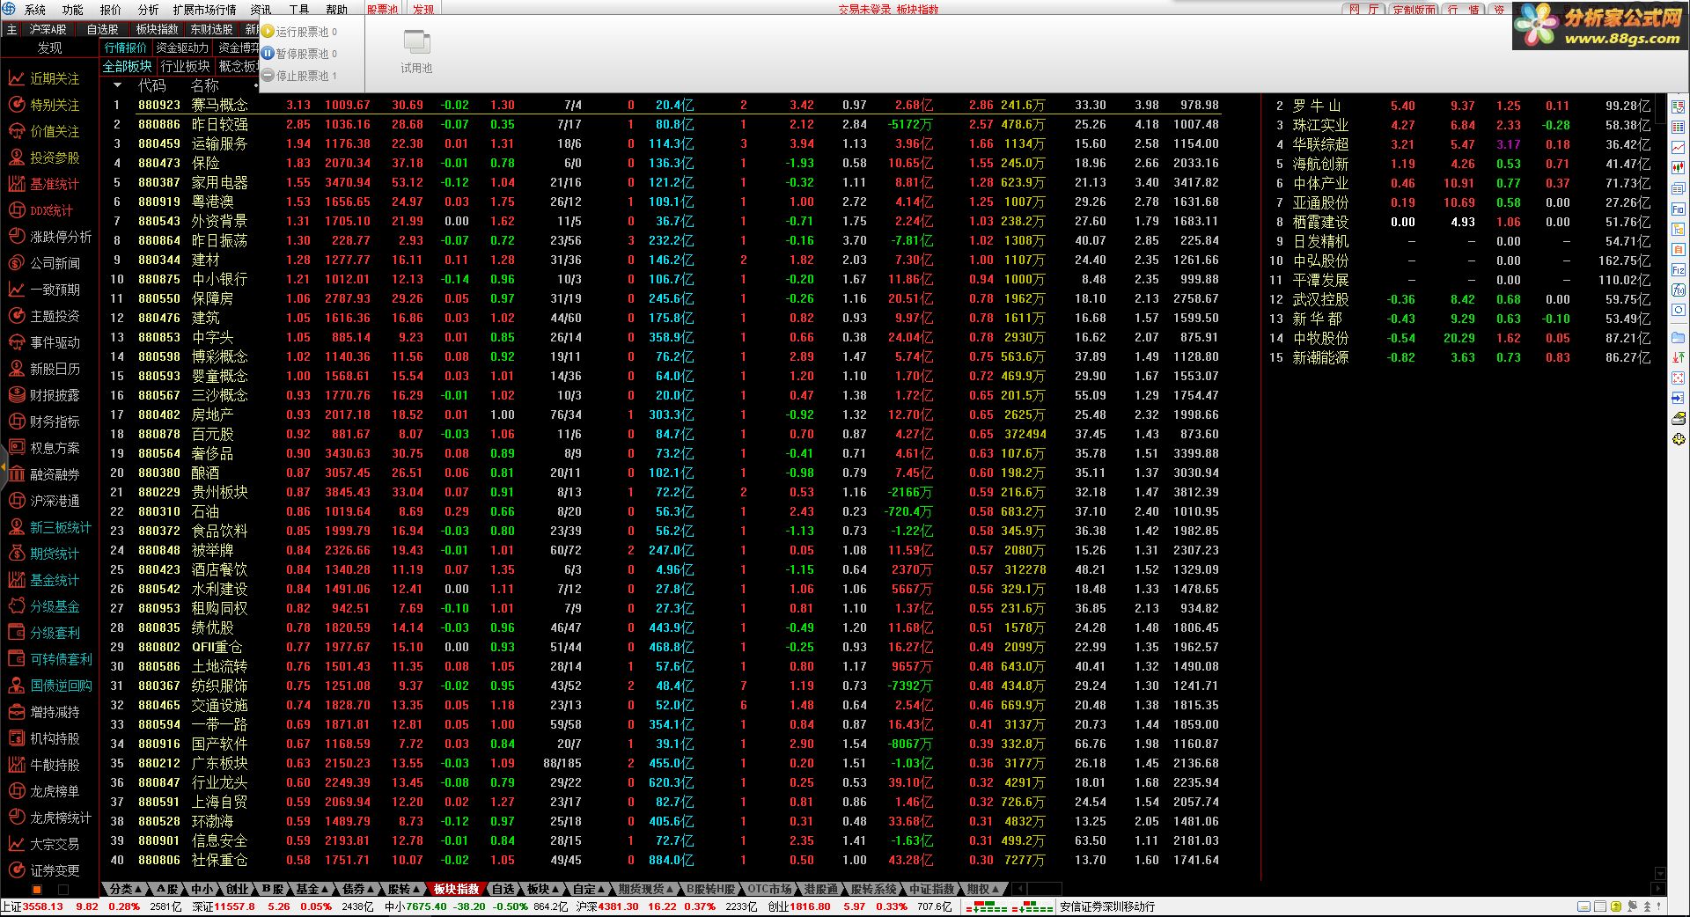Image resolution: width=1690 pixels, height=917 pixels.
Task: Expand 分类 bottom tab dropdown
Action: [x=124, y=889]
